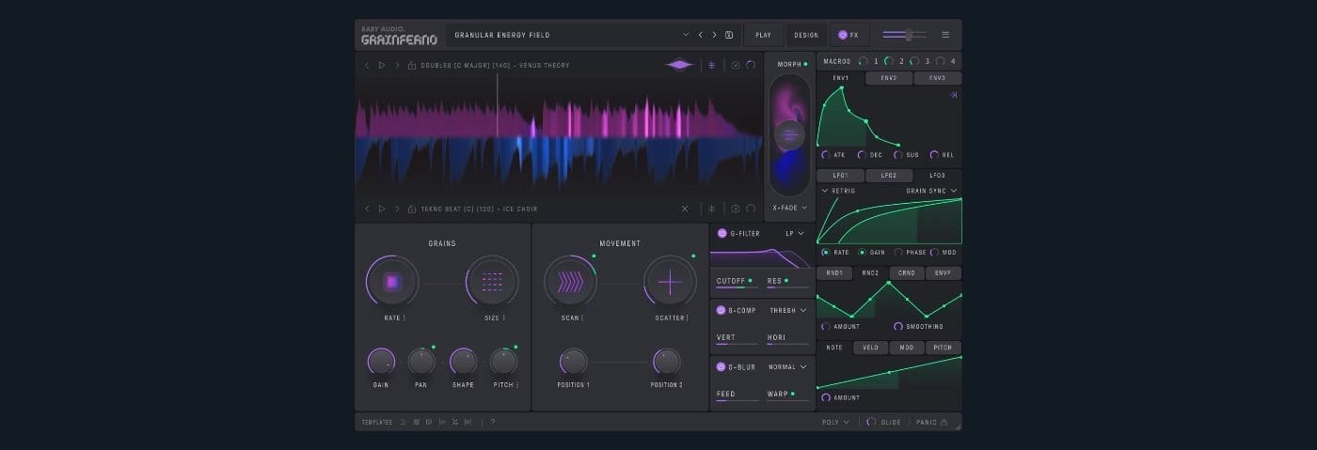Open the X-Fade mode dropdown
The image size is (1317, 450).
point(789,208)
